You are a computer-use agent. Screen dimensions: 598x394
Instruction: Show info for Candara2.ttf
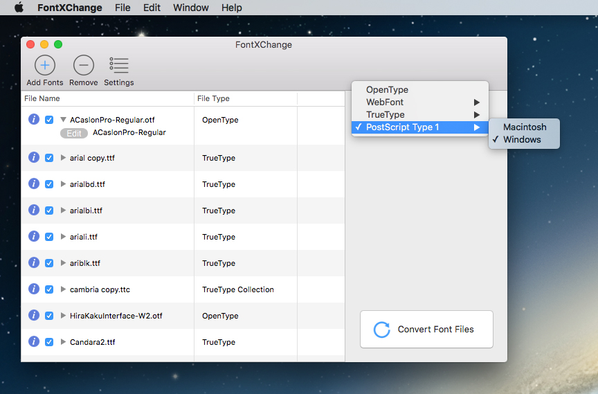pyautogui.click(x=34, y=342)
